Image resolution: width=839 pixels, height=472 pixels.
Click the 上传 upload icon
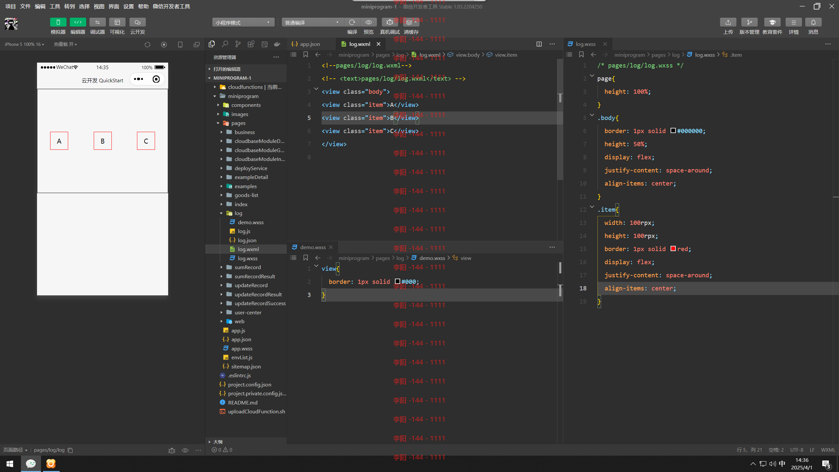(728, 22)
